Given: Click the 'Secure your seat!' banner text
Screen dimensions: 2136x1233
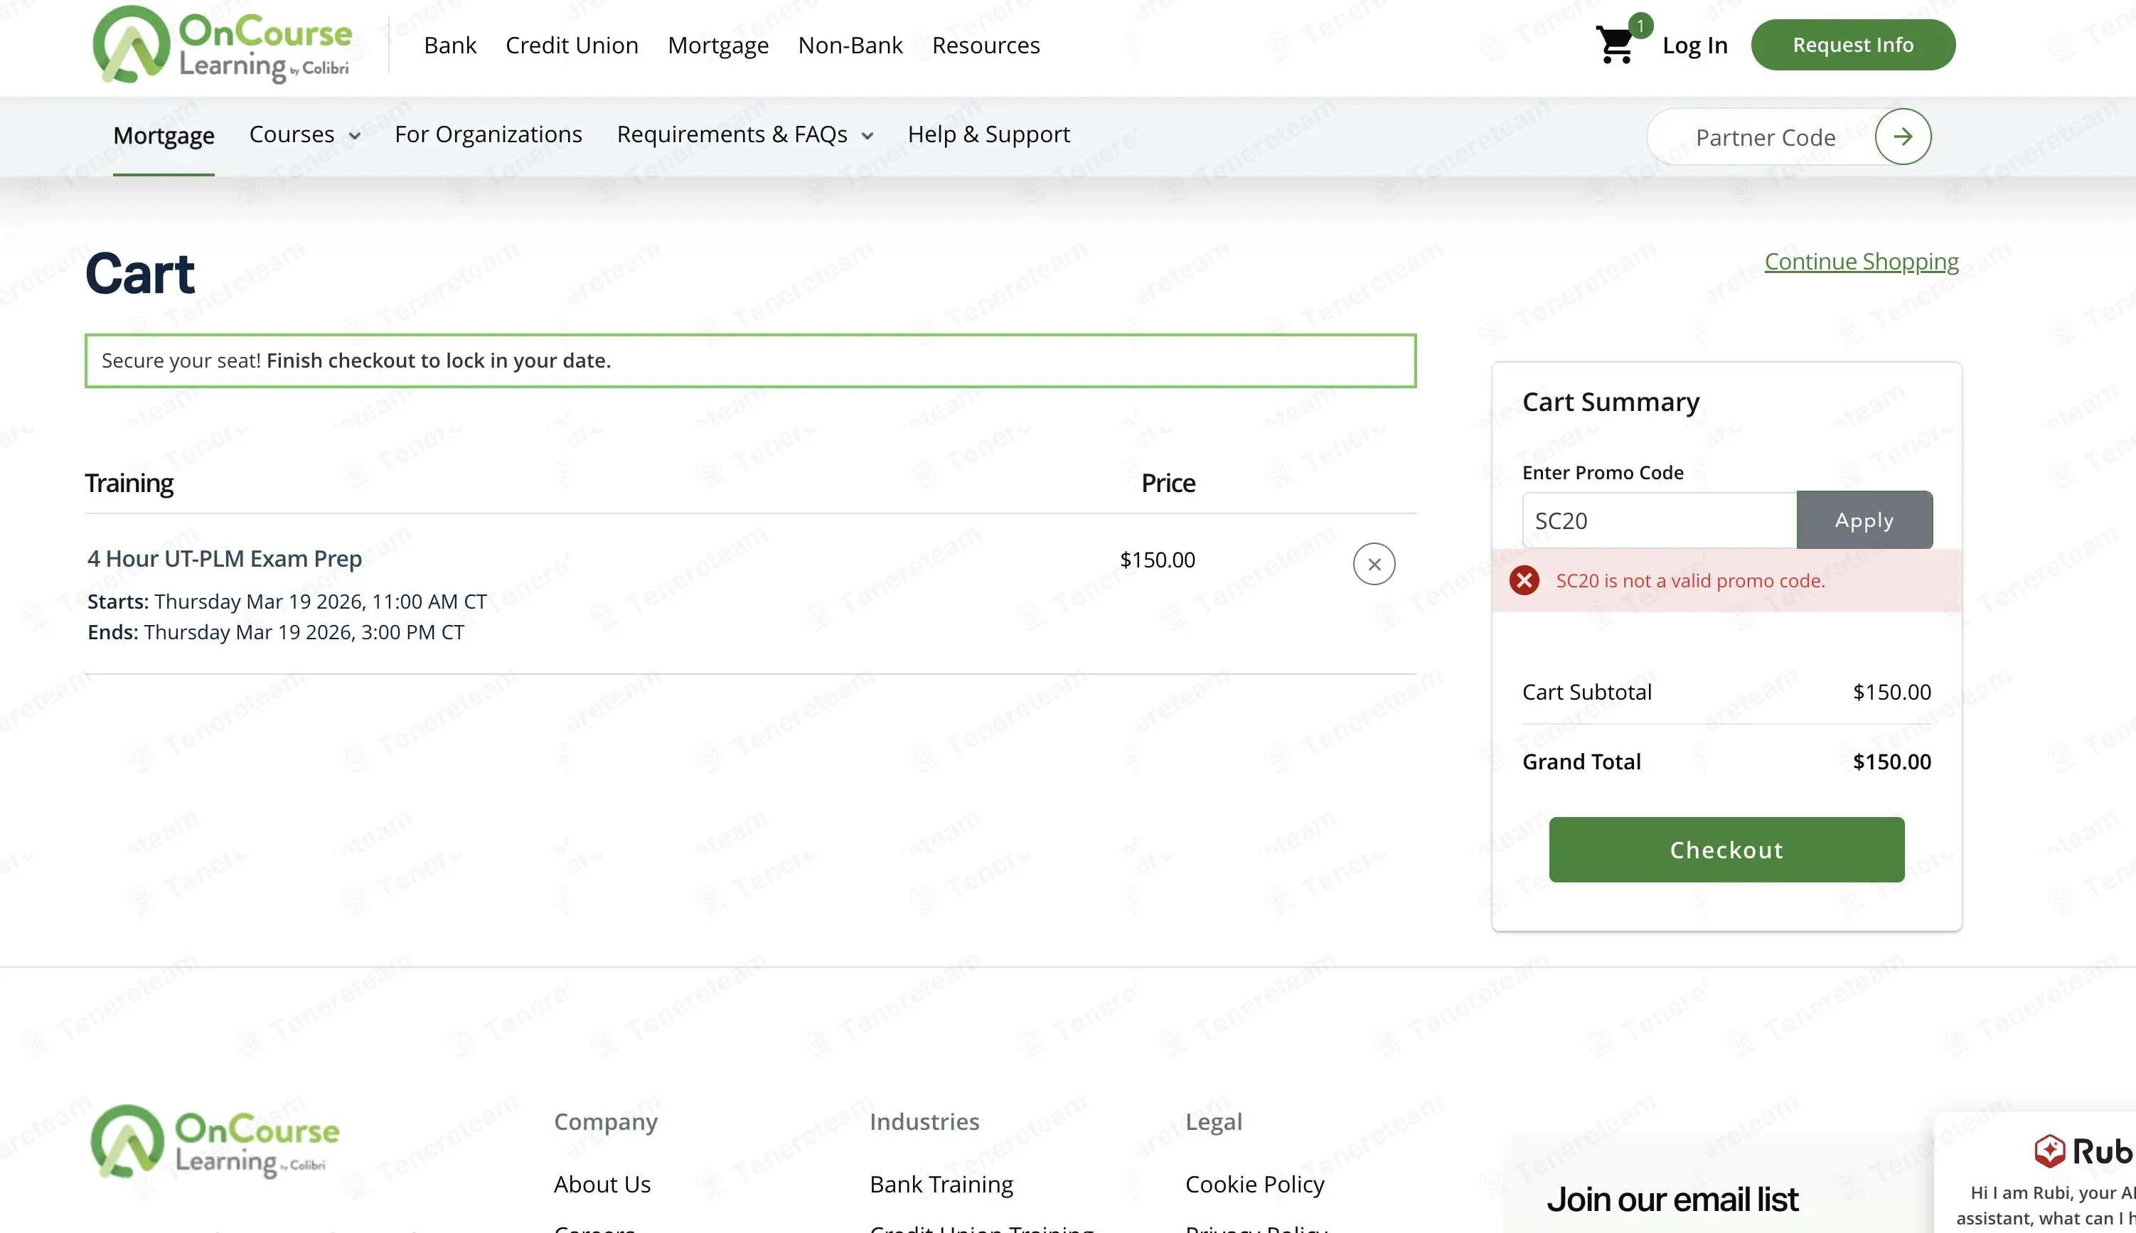Looking at the screenshot, I should click(356, 361).
